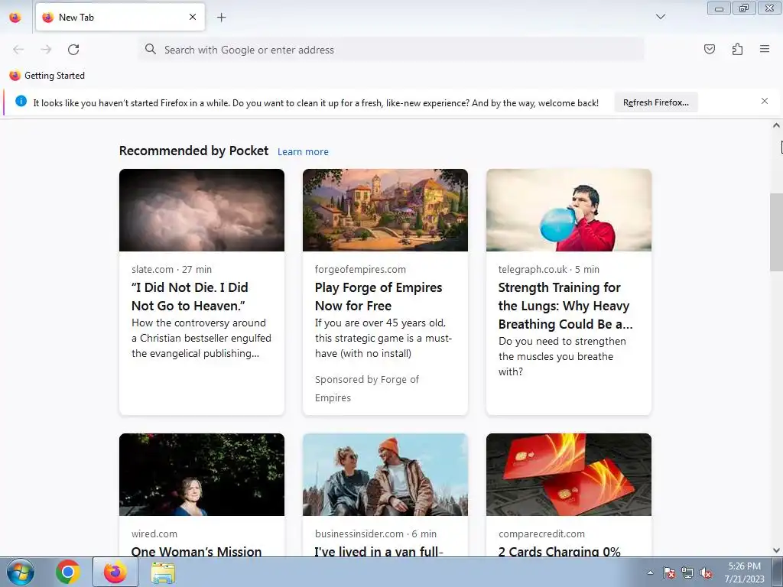The height and width of the screenshot is (587, 783).
Task: Expand the list all tabs chevron
Action: click(x=661, y=17)
